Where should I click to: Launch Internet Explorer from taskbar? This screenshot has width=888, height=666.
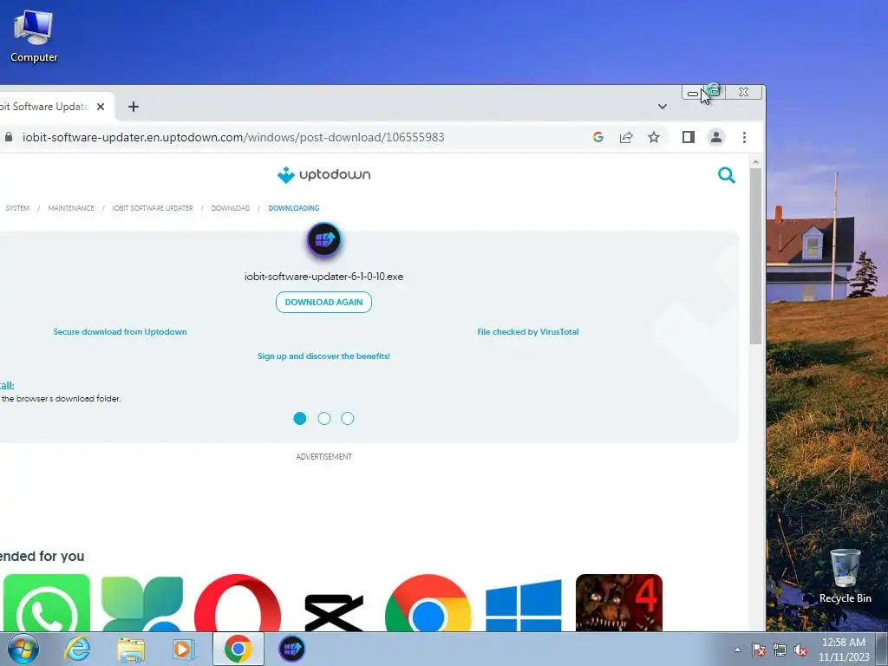pyautogui.click(x=77, y=649)
